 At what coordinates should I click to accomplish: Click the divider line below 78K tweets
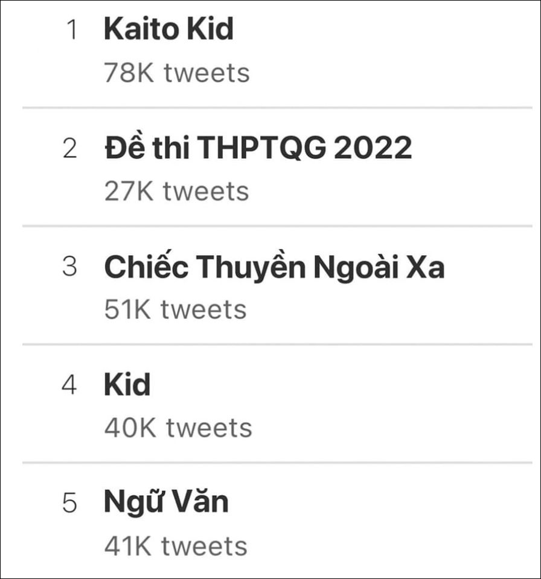(x=278, y=107)
